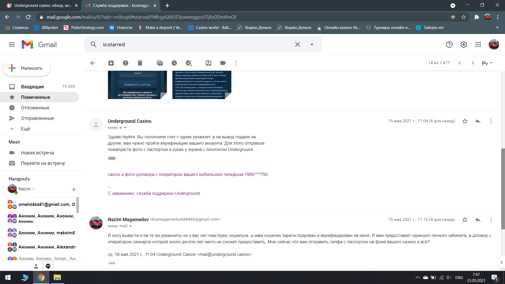This screenshot has width=505, height=284.
Task: Open the Отложенные snoozed folder
Action: (x=39, y=108)
